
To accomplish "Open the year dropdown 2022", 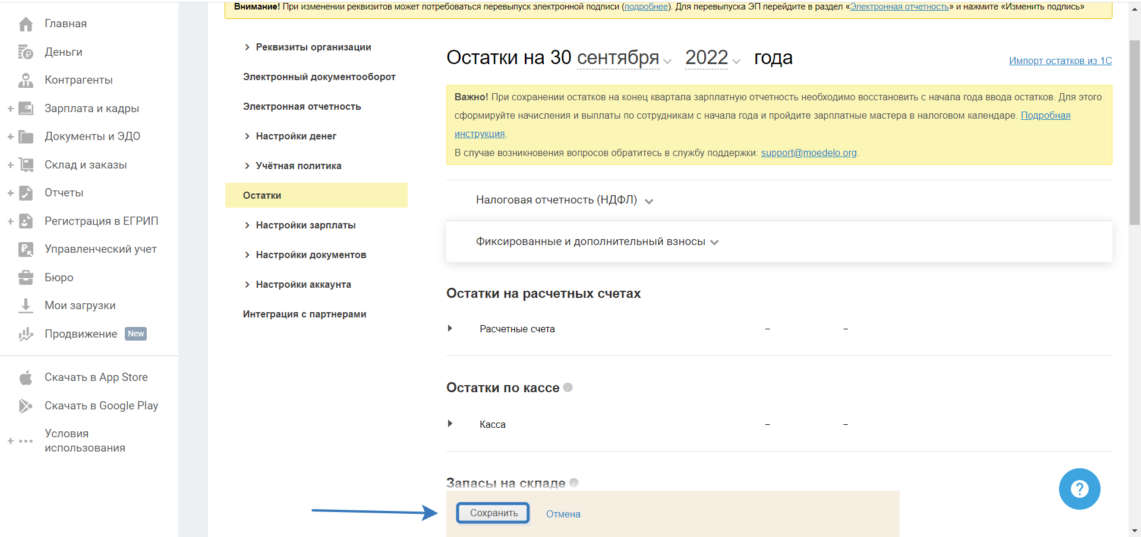I will point(712,58).
